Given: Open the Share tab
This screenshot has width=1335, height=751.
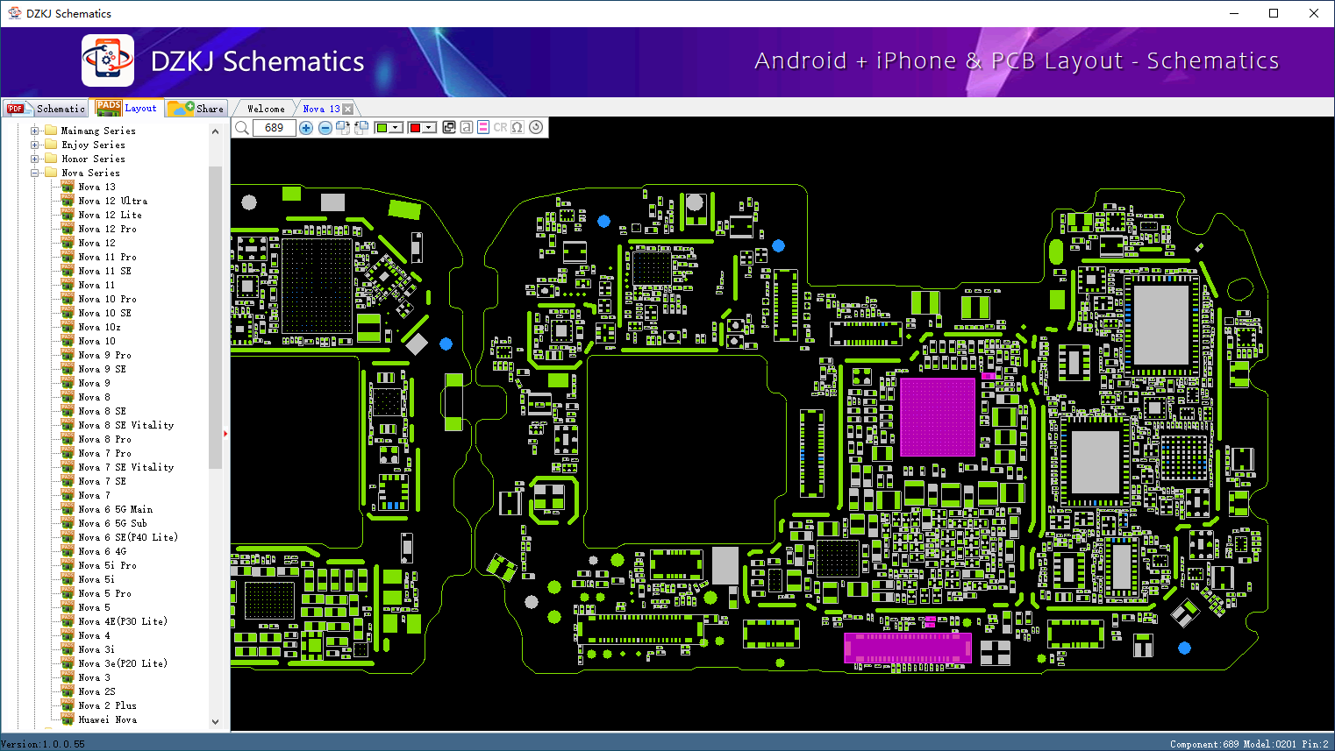Looking at the screenshot, I should point(196,109).
